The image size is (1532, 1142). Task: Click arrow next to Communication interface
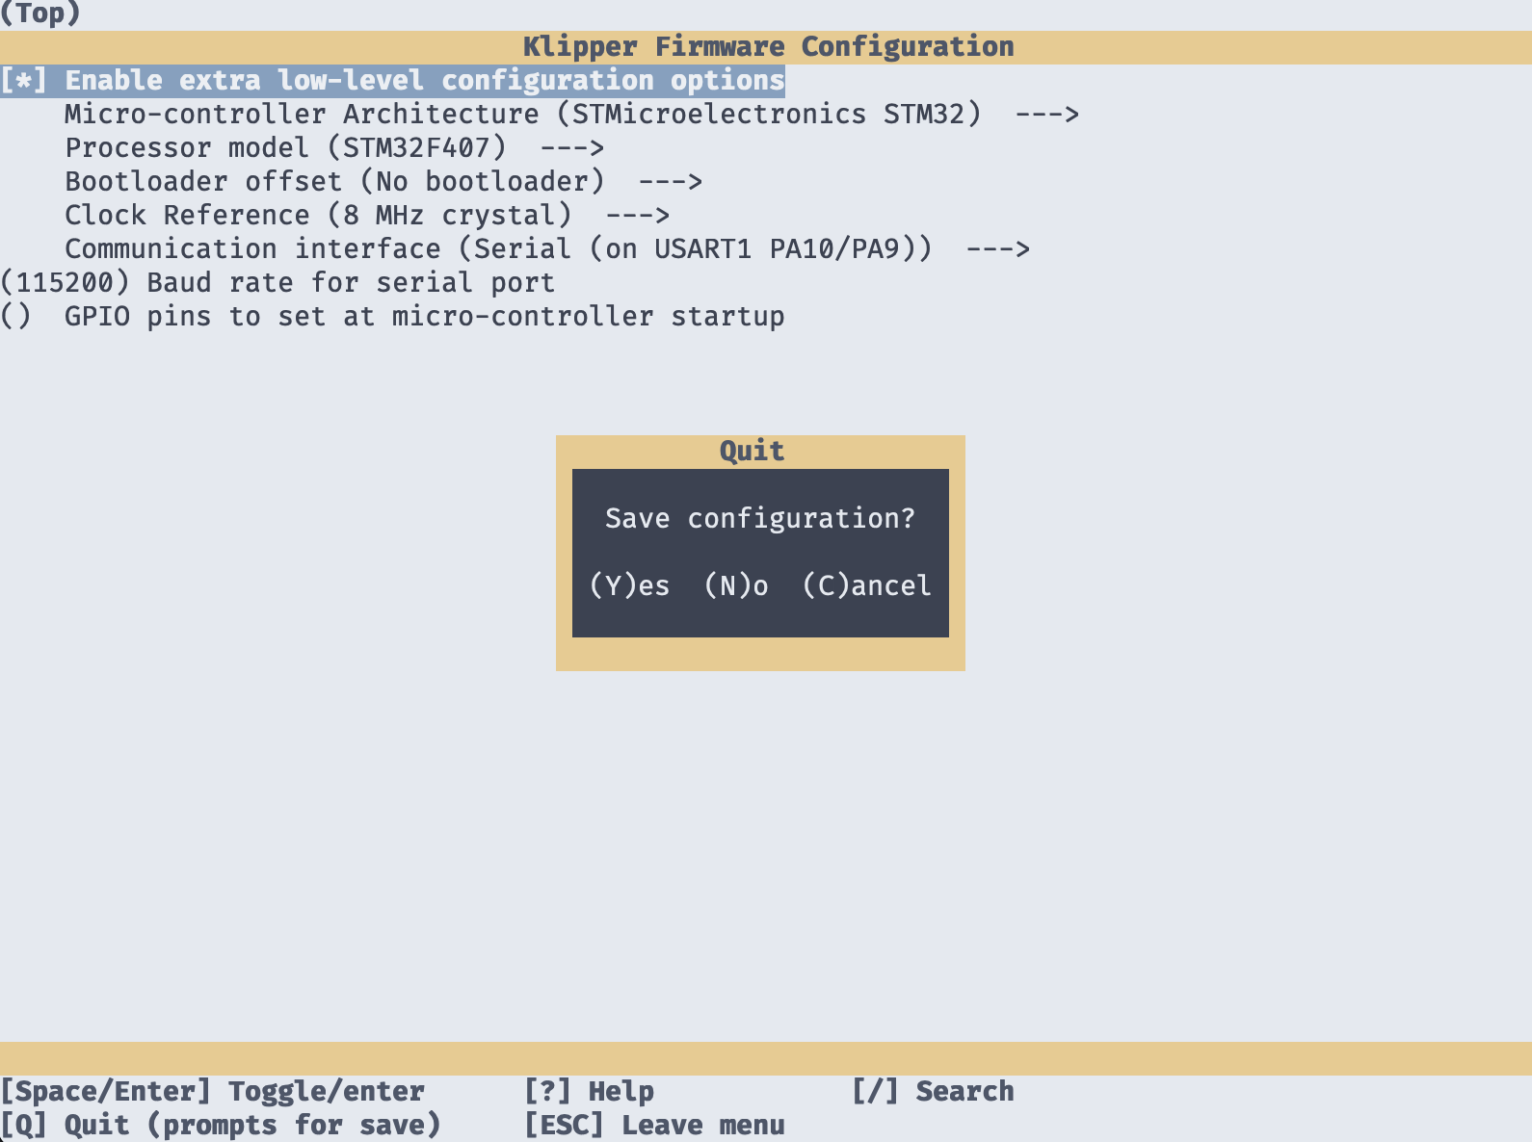click(x=998, y=249)
